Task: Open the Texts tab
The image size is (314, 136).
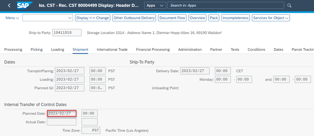Action: tap(235, 50)
